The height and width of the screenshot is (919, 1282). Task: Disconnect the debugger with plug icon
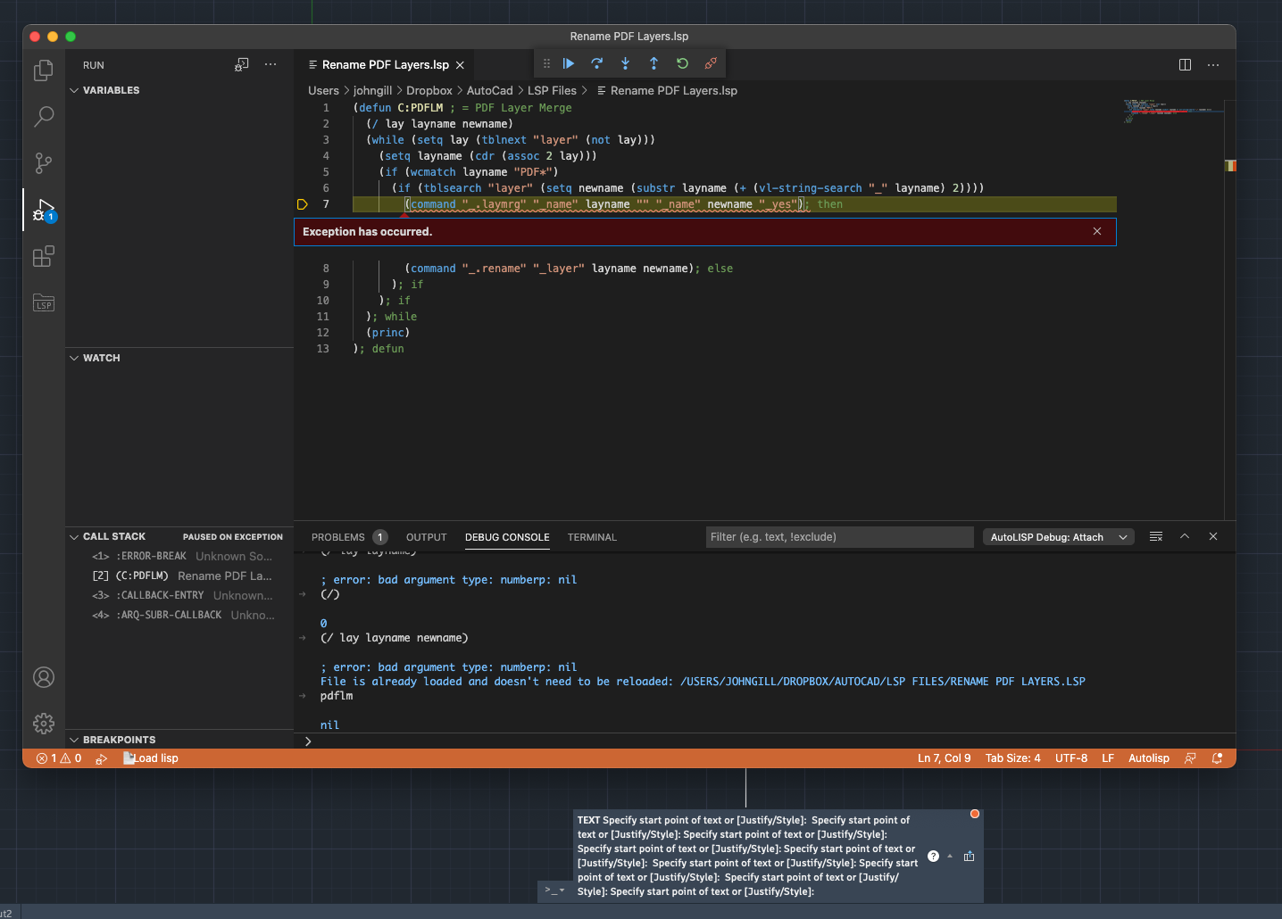pyautogui.click(x=711, y=63)
